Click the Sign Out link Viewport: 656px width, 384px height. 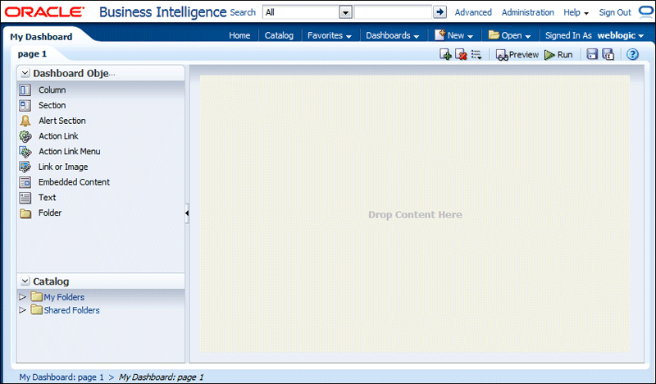tap(614, 12)
